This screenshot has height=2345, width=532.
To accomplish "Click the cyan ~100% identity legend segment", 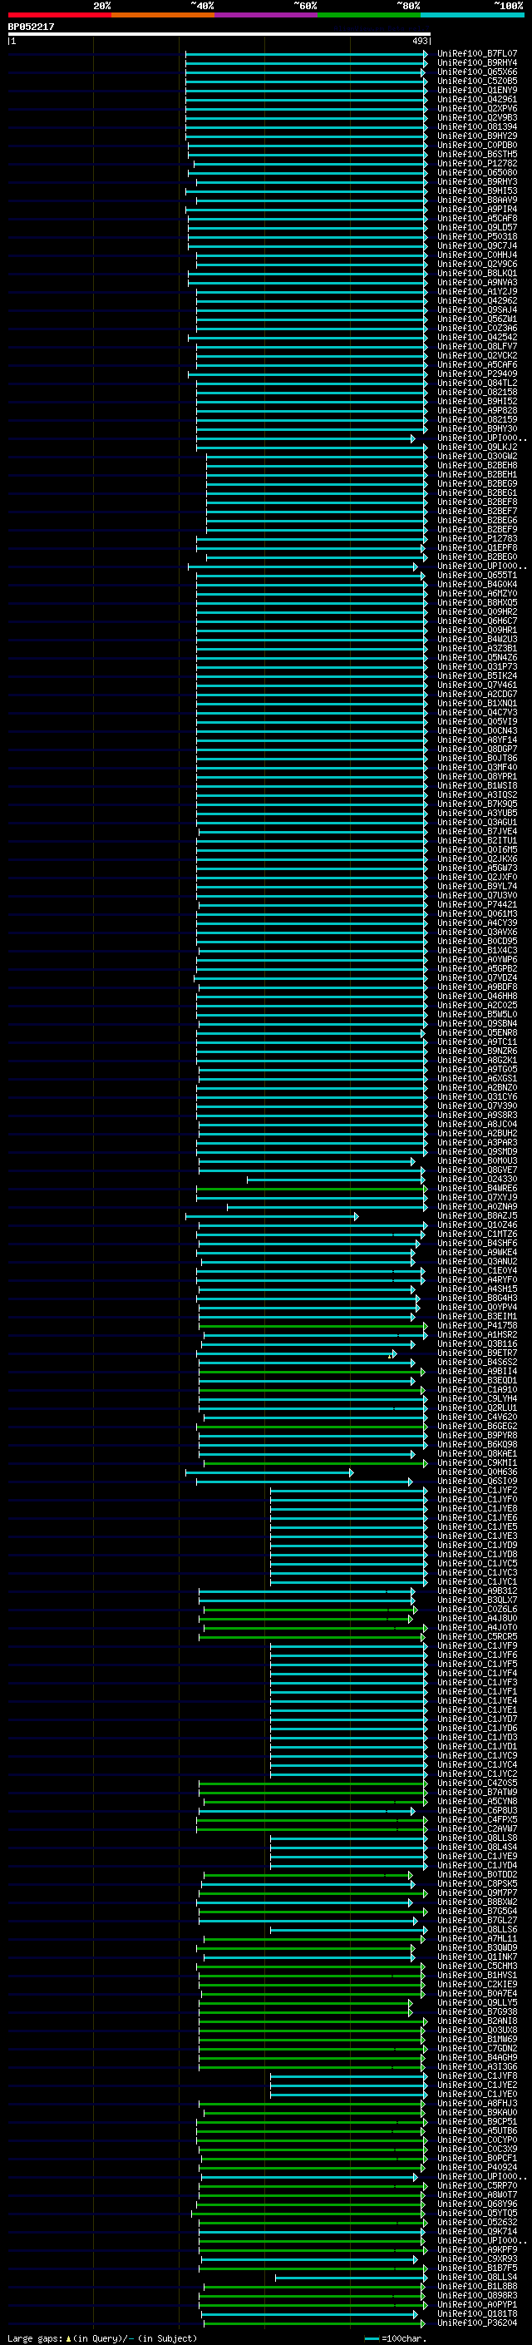I will [x=473, y=15].
